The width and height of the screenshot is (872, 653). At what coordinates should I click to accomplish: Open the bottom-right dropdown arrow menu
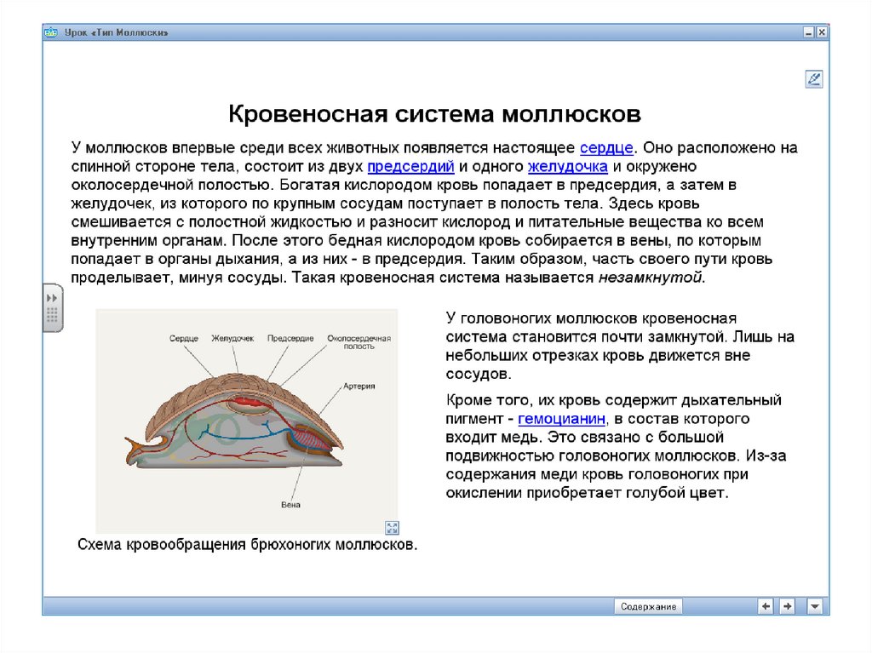tap(815, 606)
